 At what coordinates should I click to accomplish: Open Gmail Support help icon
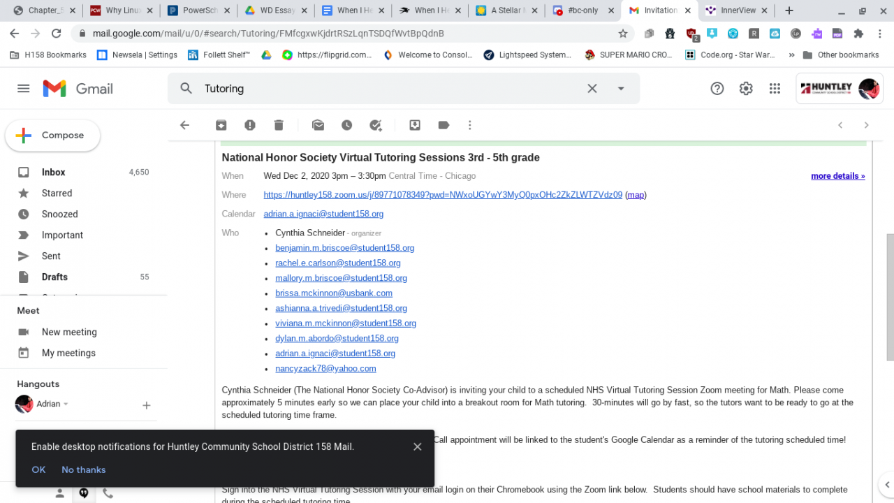point(717,89)
